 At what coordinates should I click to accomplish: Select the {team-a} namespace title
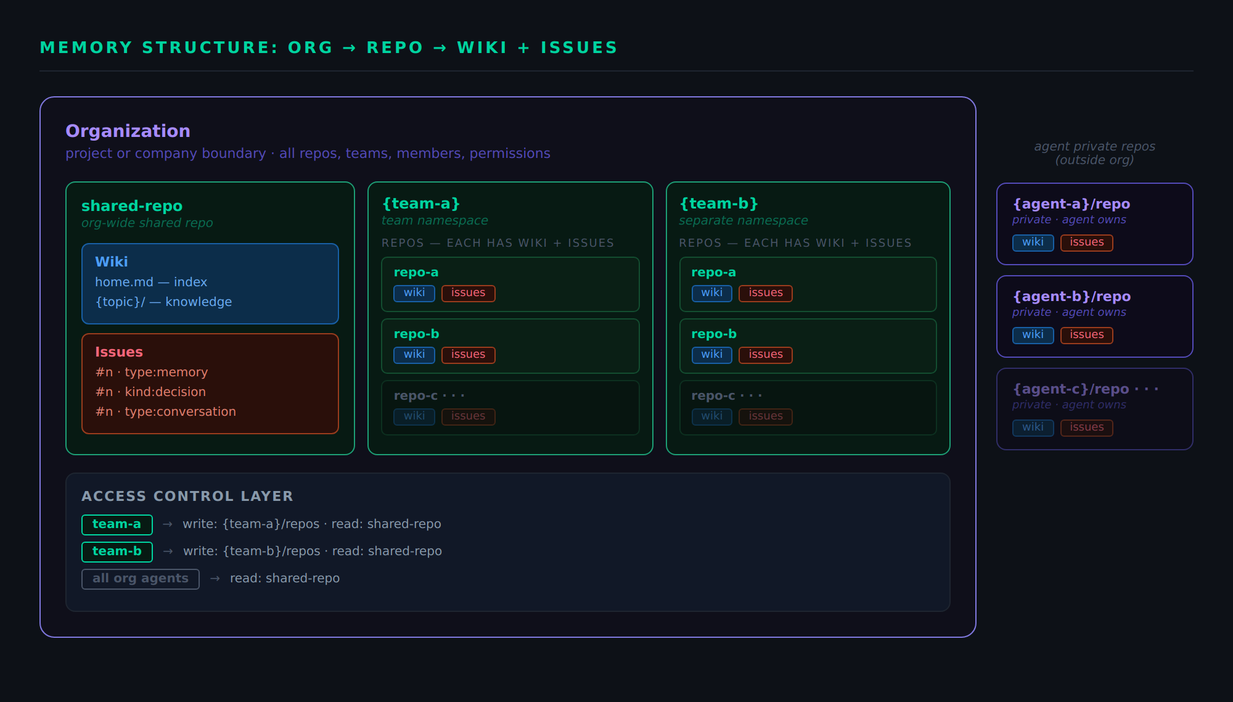(x=421, y=204)
